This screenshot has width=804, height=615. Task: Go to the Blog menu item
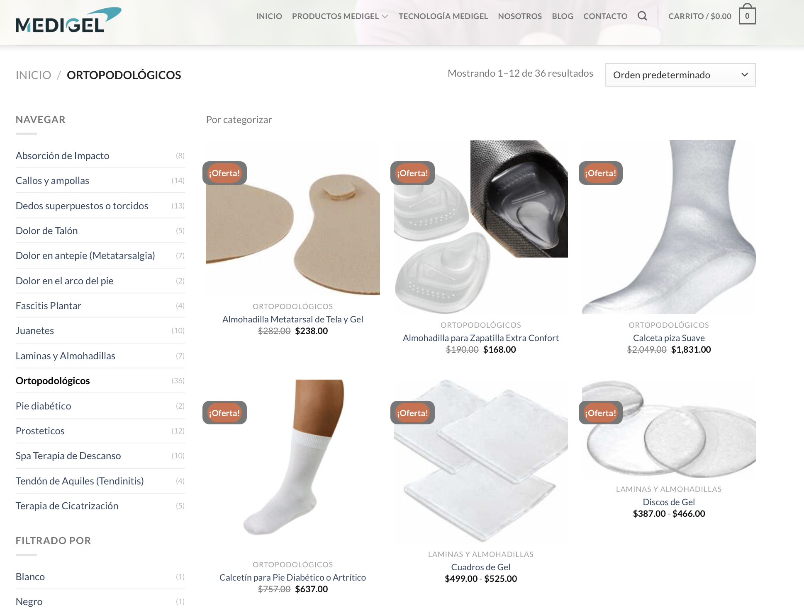click(563, 16)
